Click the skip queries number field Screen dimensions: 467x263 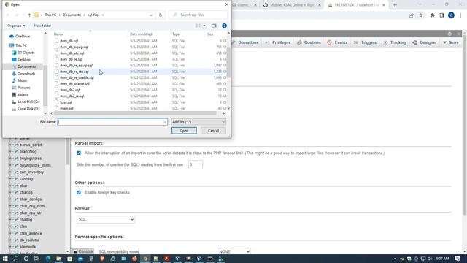point(196,164)
